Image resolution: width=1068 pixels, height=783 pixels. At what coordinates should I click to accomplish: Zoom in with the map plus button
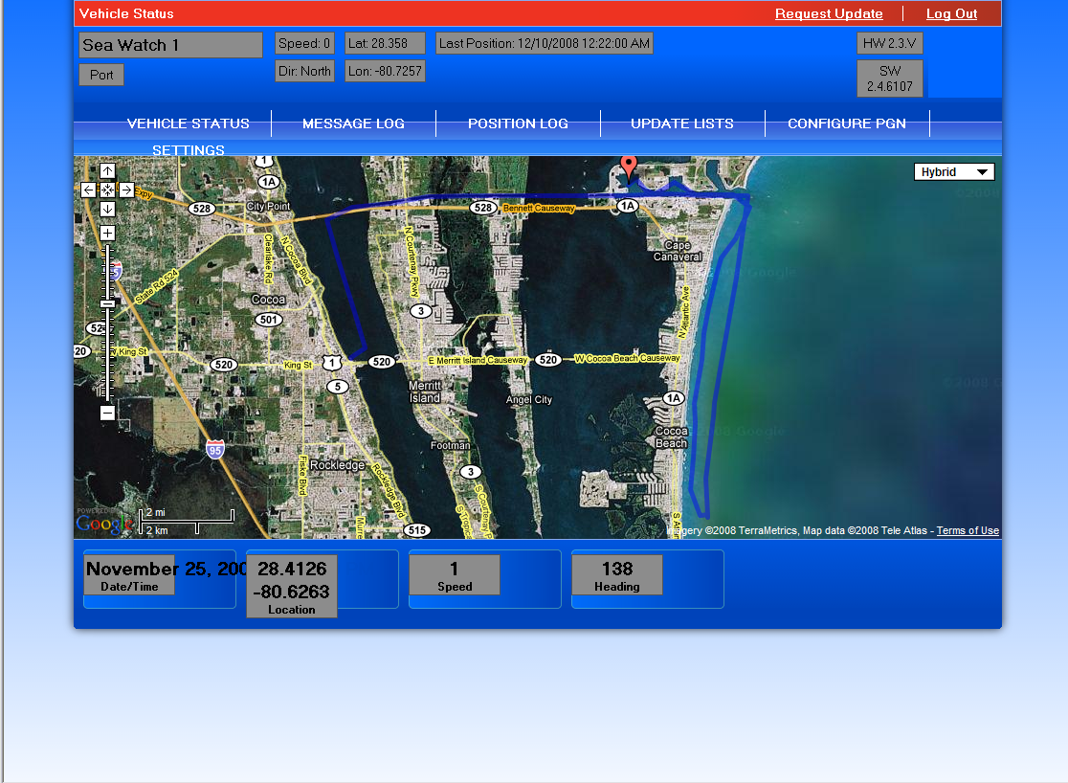coord(107,233)
